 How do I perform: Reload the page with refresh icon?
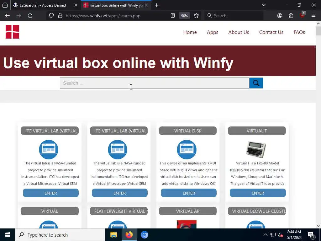tap(30, 16)
